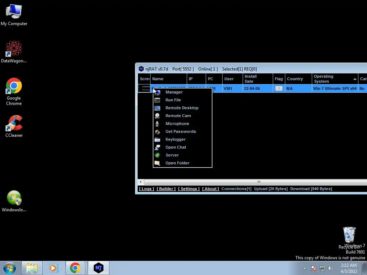Screen dimensions: 367x275
Task: Click the Operating System column header
Action: [335, 79]
